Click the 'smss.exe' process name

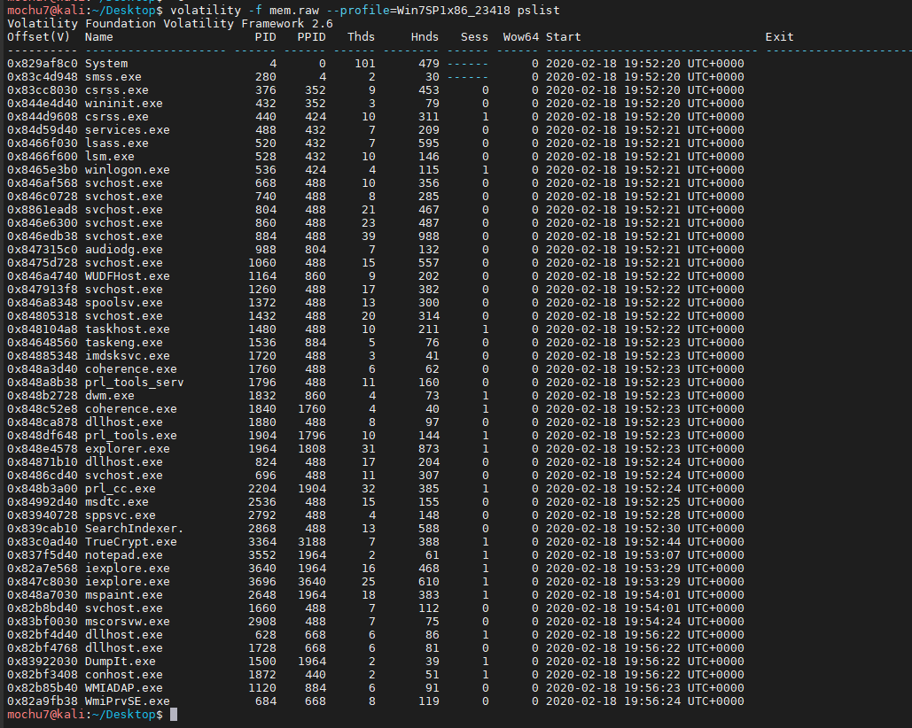click(x=113, y=77)
